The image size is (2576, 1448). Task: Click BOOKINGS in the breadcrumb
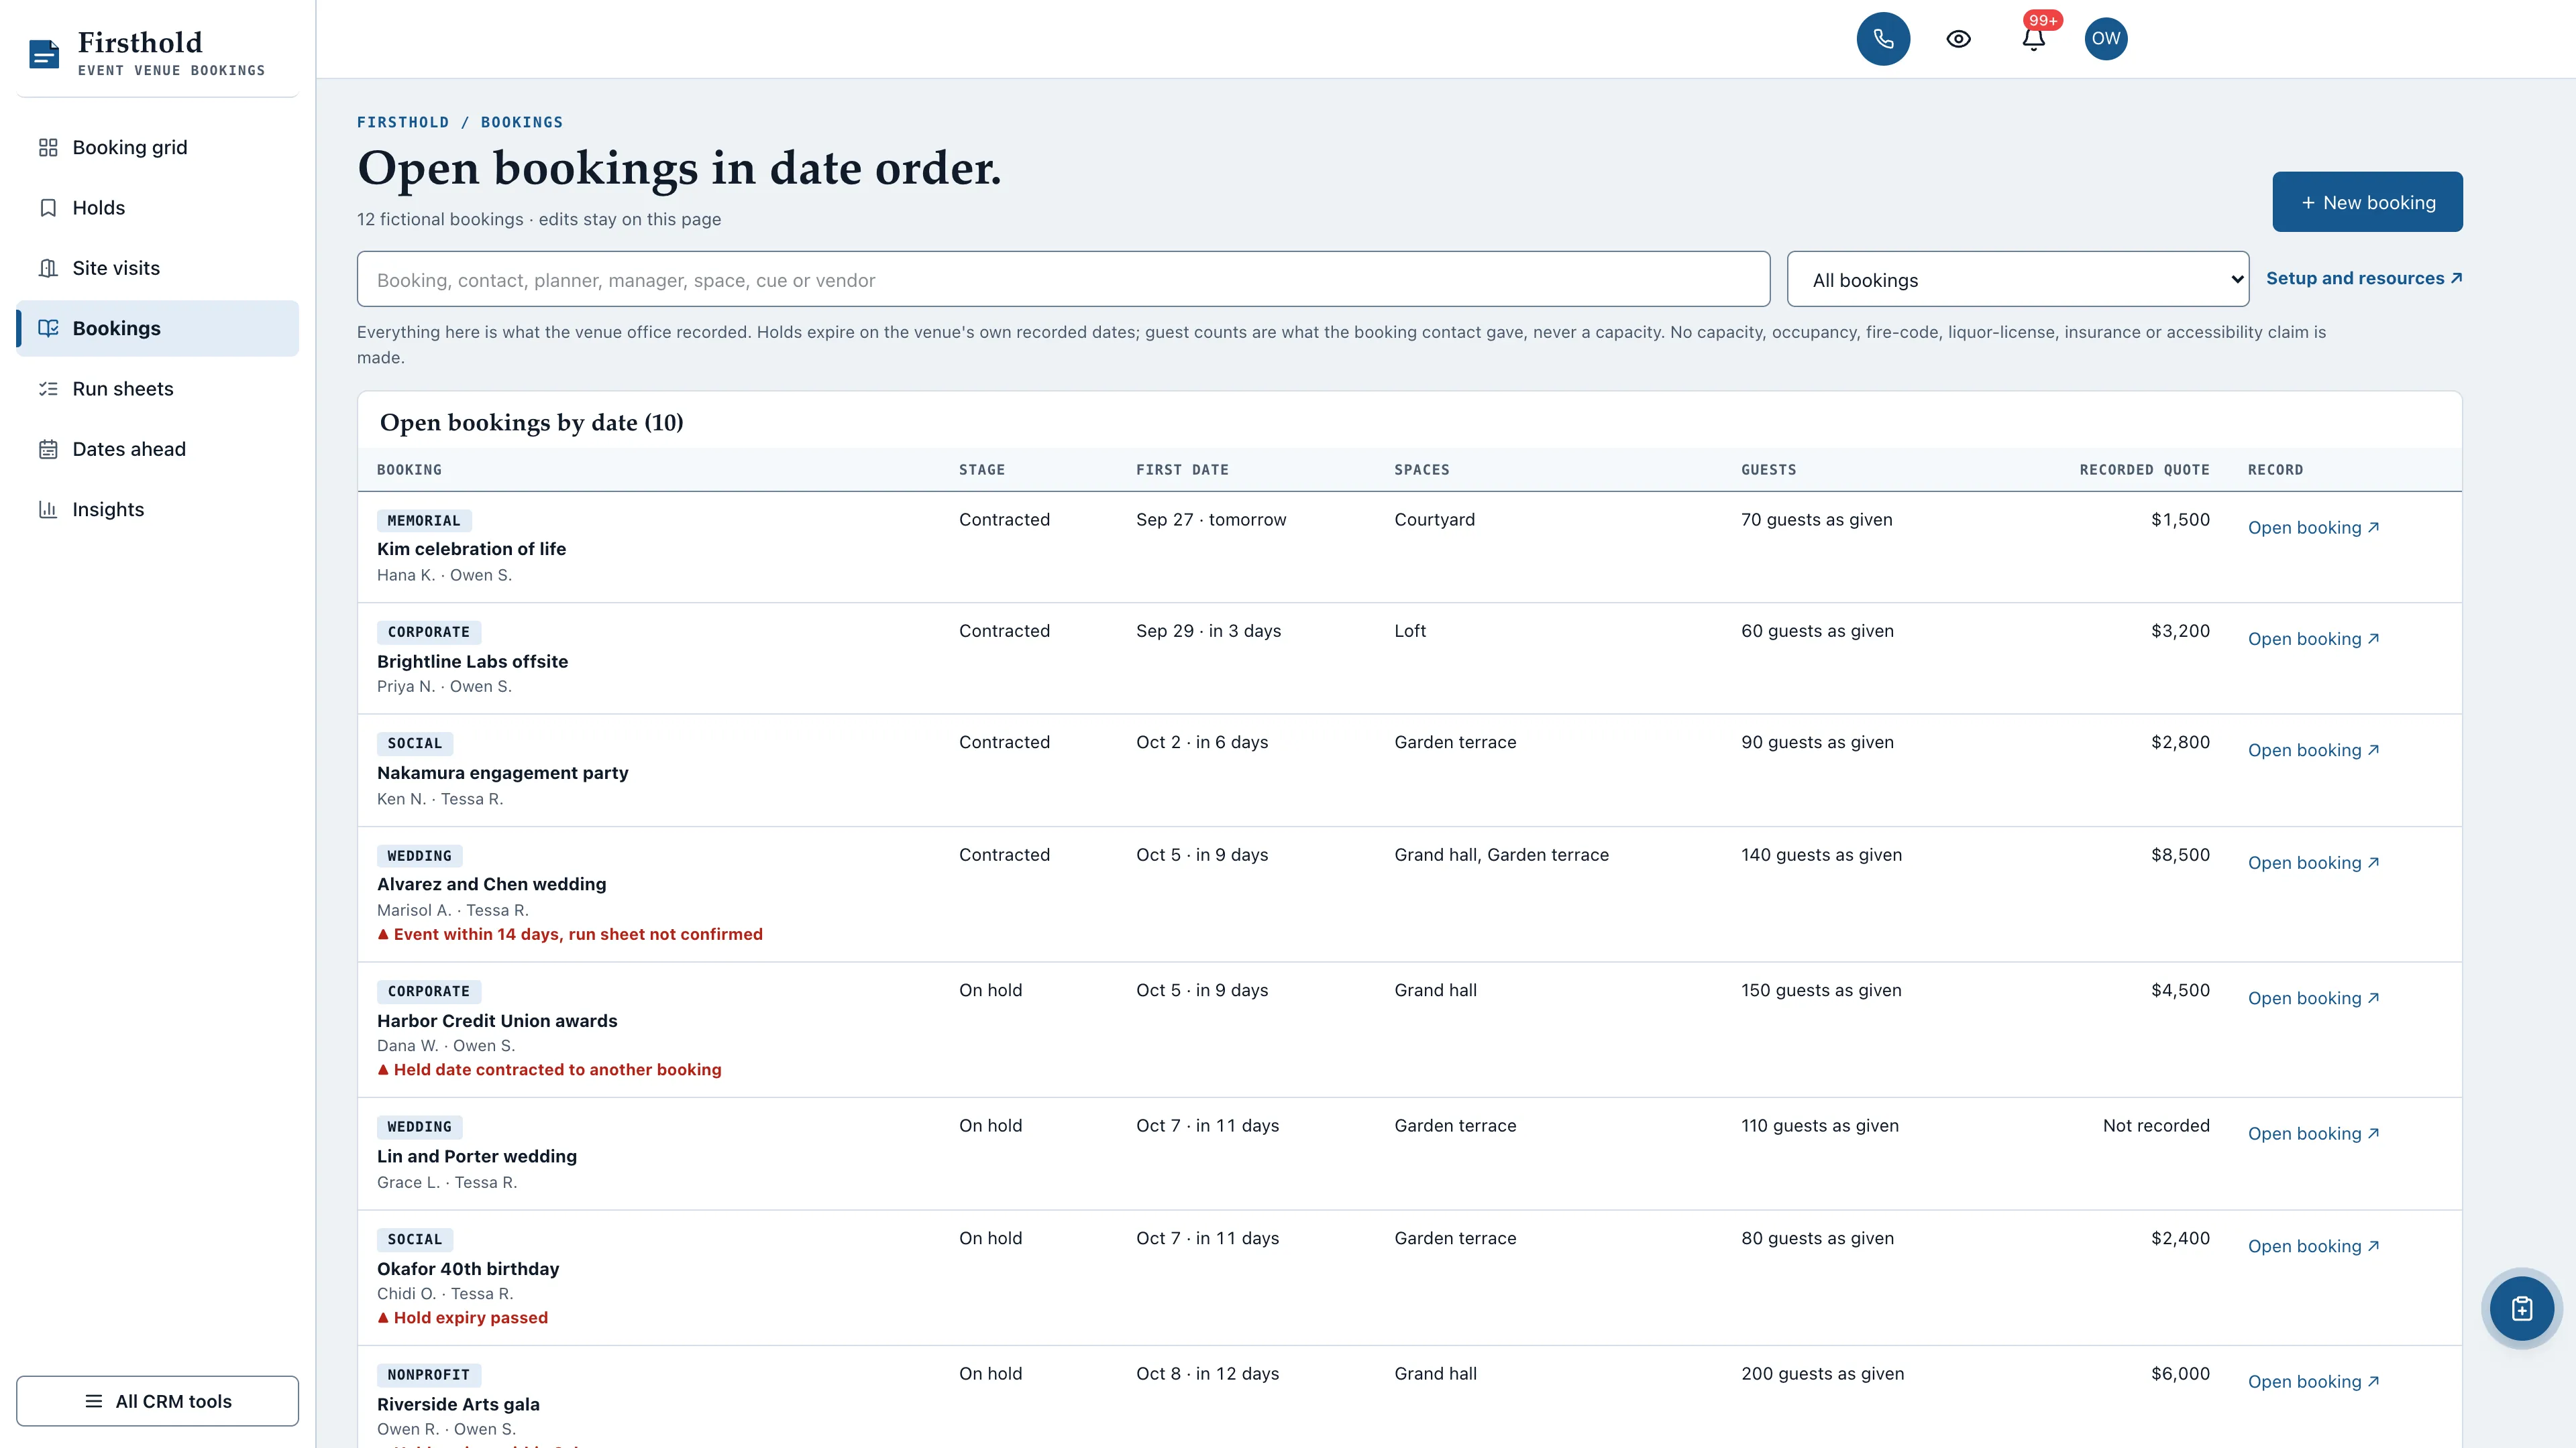(522, 122)
